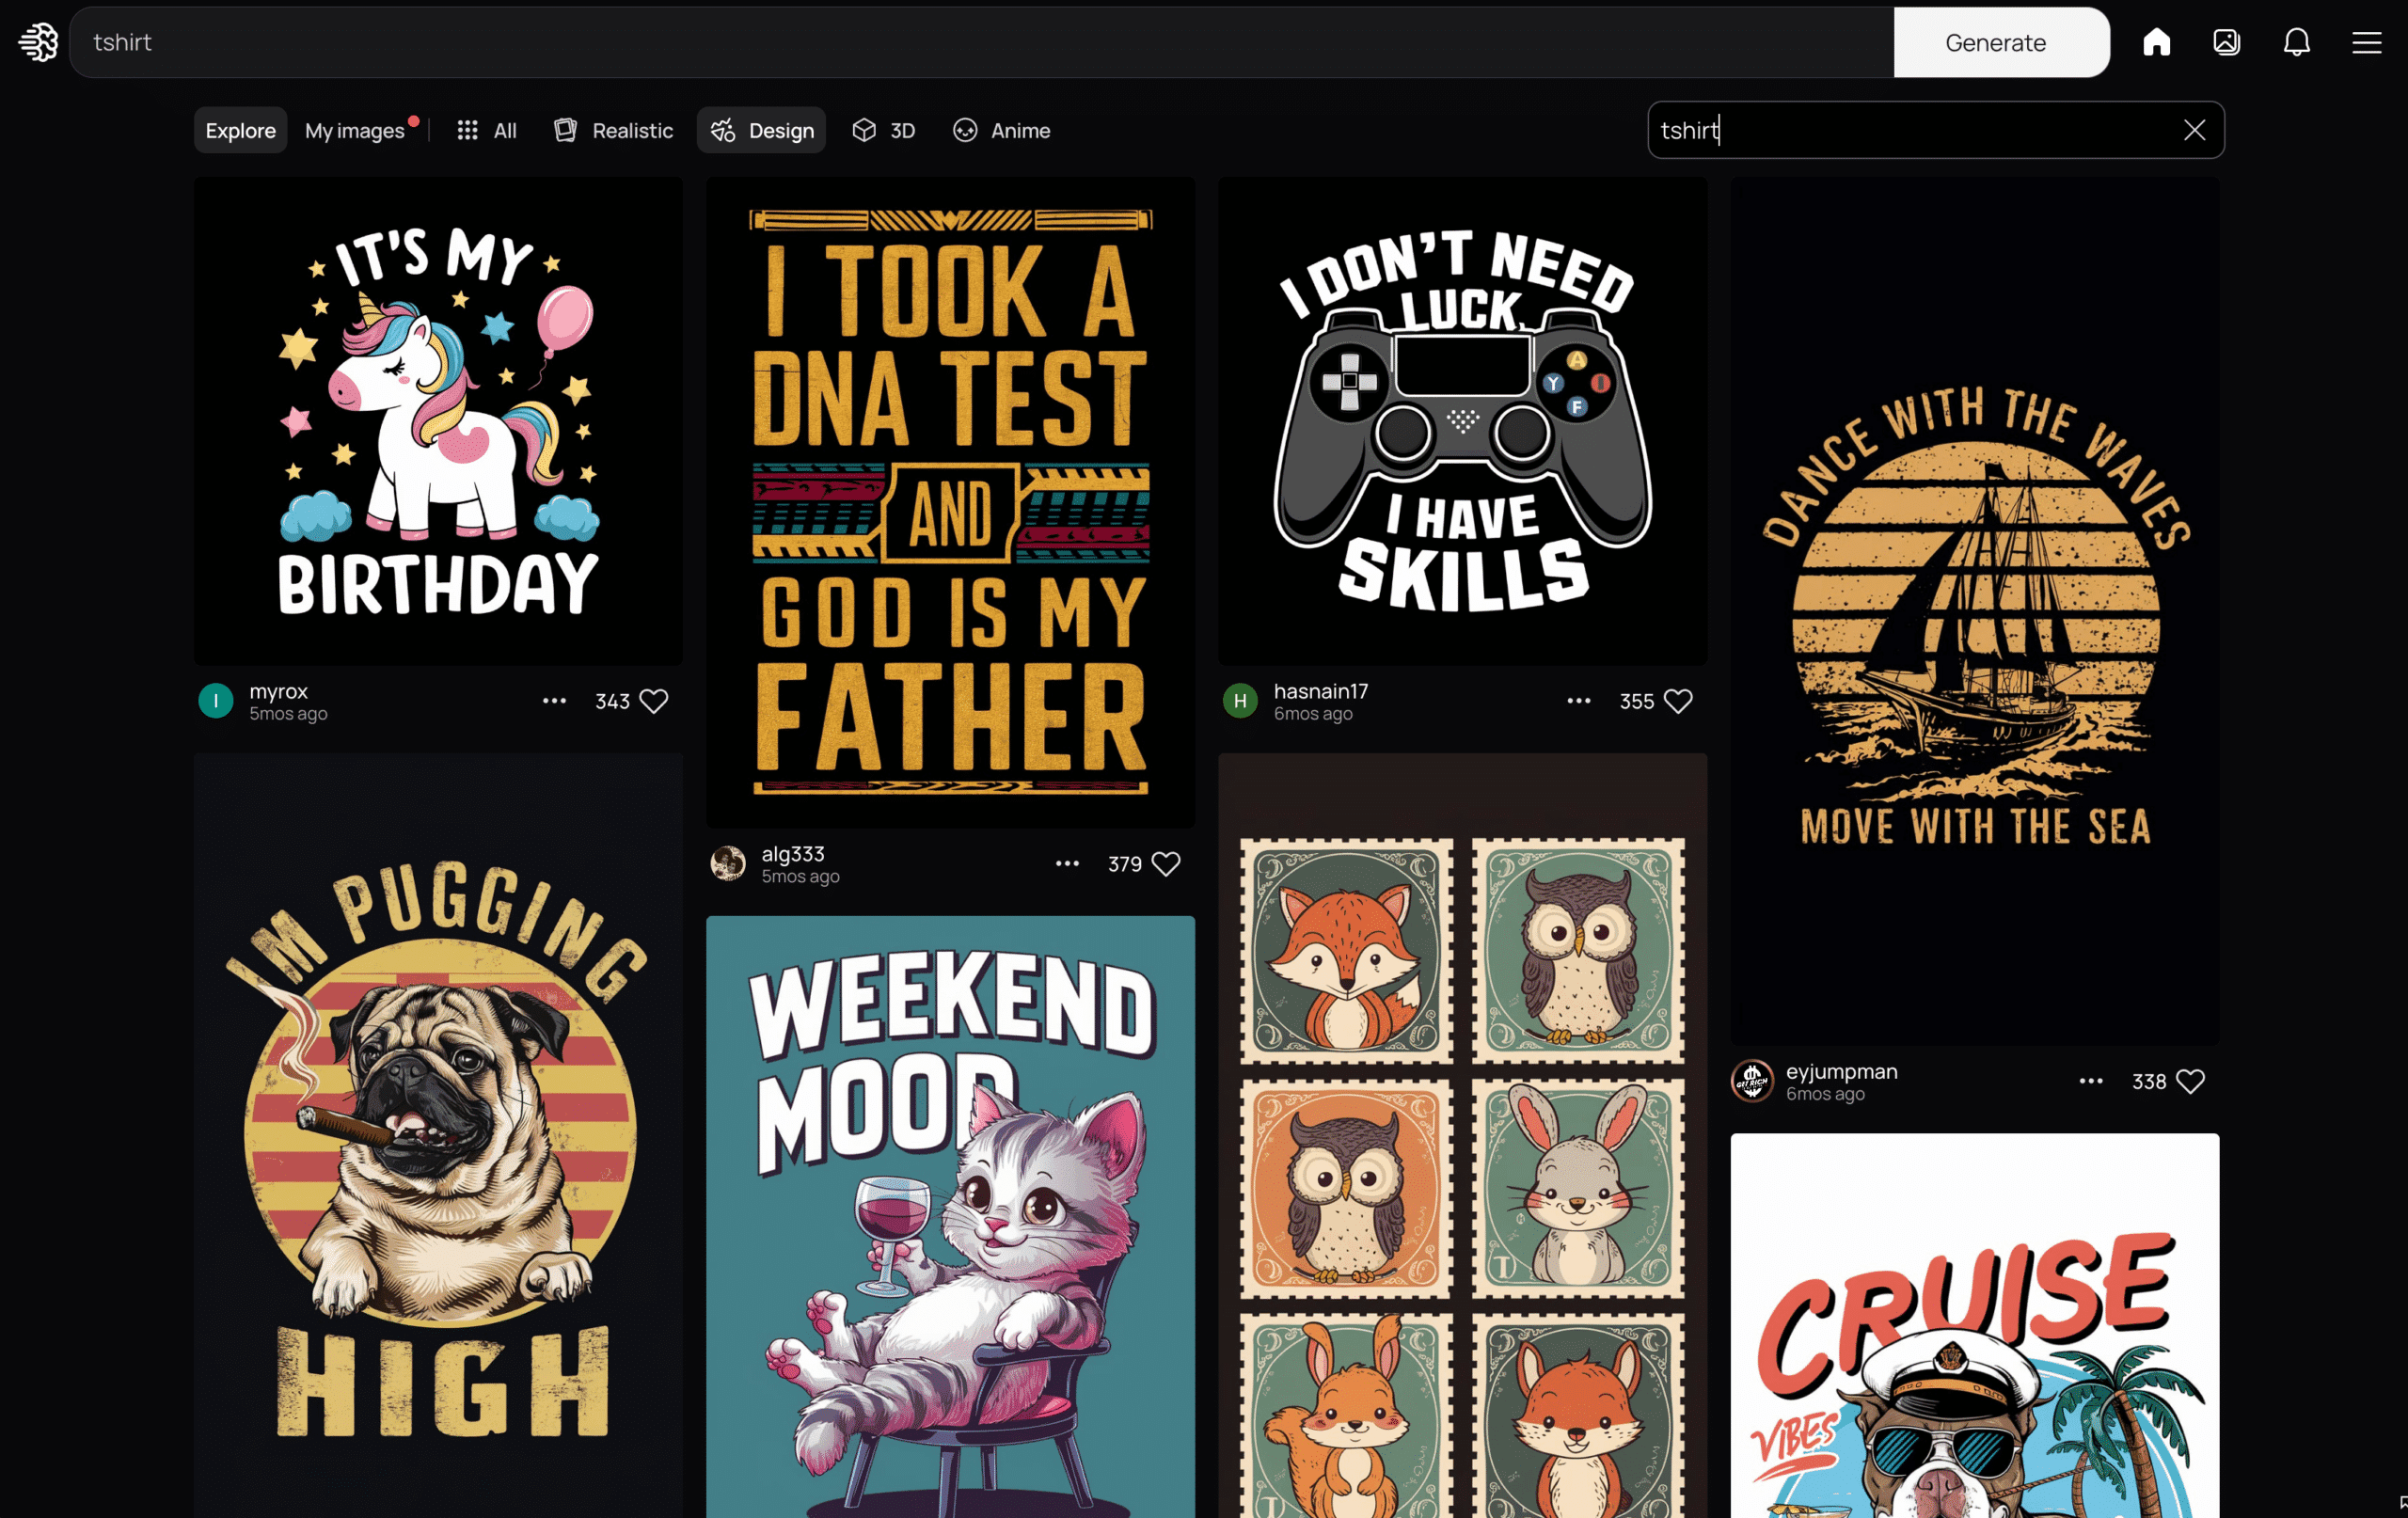Open more options for alg333 post
This screenshot has height=1518, width=2408.
[1067, 863]
